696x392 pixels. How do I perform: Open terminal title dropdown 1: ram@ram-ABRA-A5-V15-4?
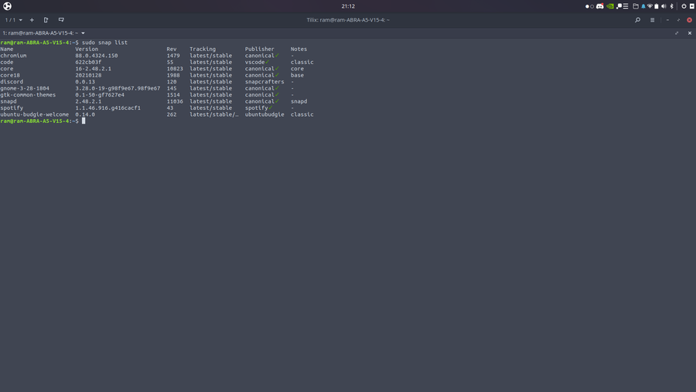point(43,32)
